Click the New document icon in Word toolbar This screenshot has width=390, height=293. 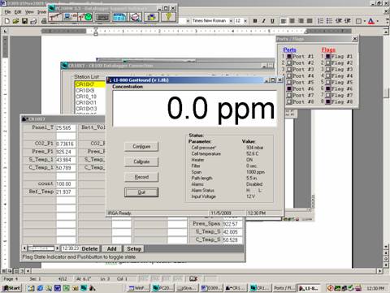(x=7, y=20)
